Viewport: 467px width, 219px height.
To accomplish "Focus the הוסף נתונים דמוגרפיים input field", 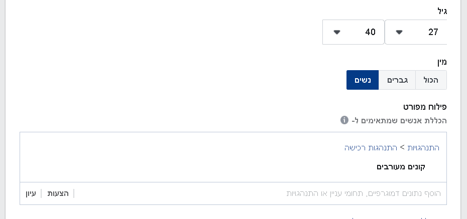I will 258,193.
